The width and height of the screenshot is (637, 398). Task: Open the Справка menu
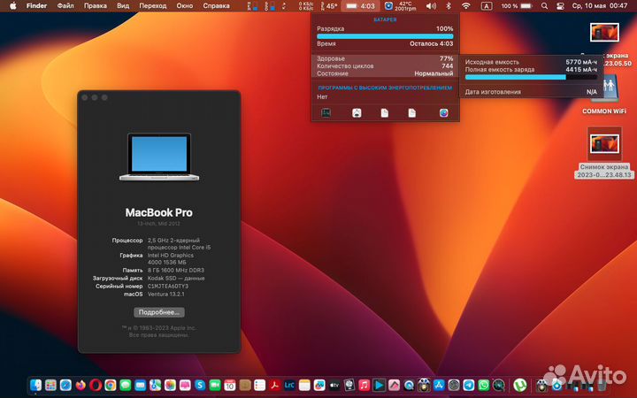coord(216,5)
